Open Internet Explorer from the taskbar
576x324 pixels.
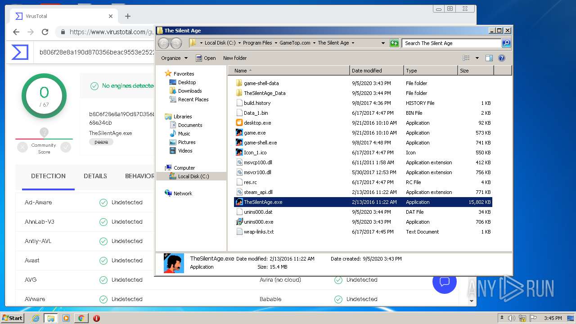[36, 318]
